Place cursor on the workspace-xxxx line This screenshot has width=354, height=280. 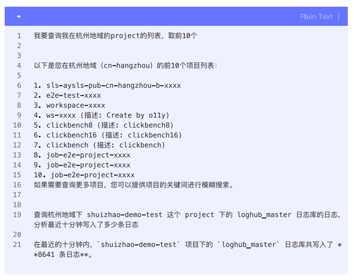pos(69,105)
